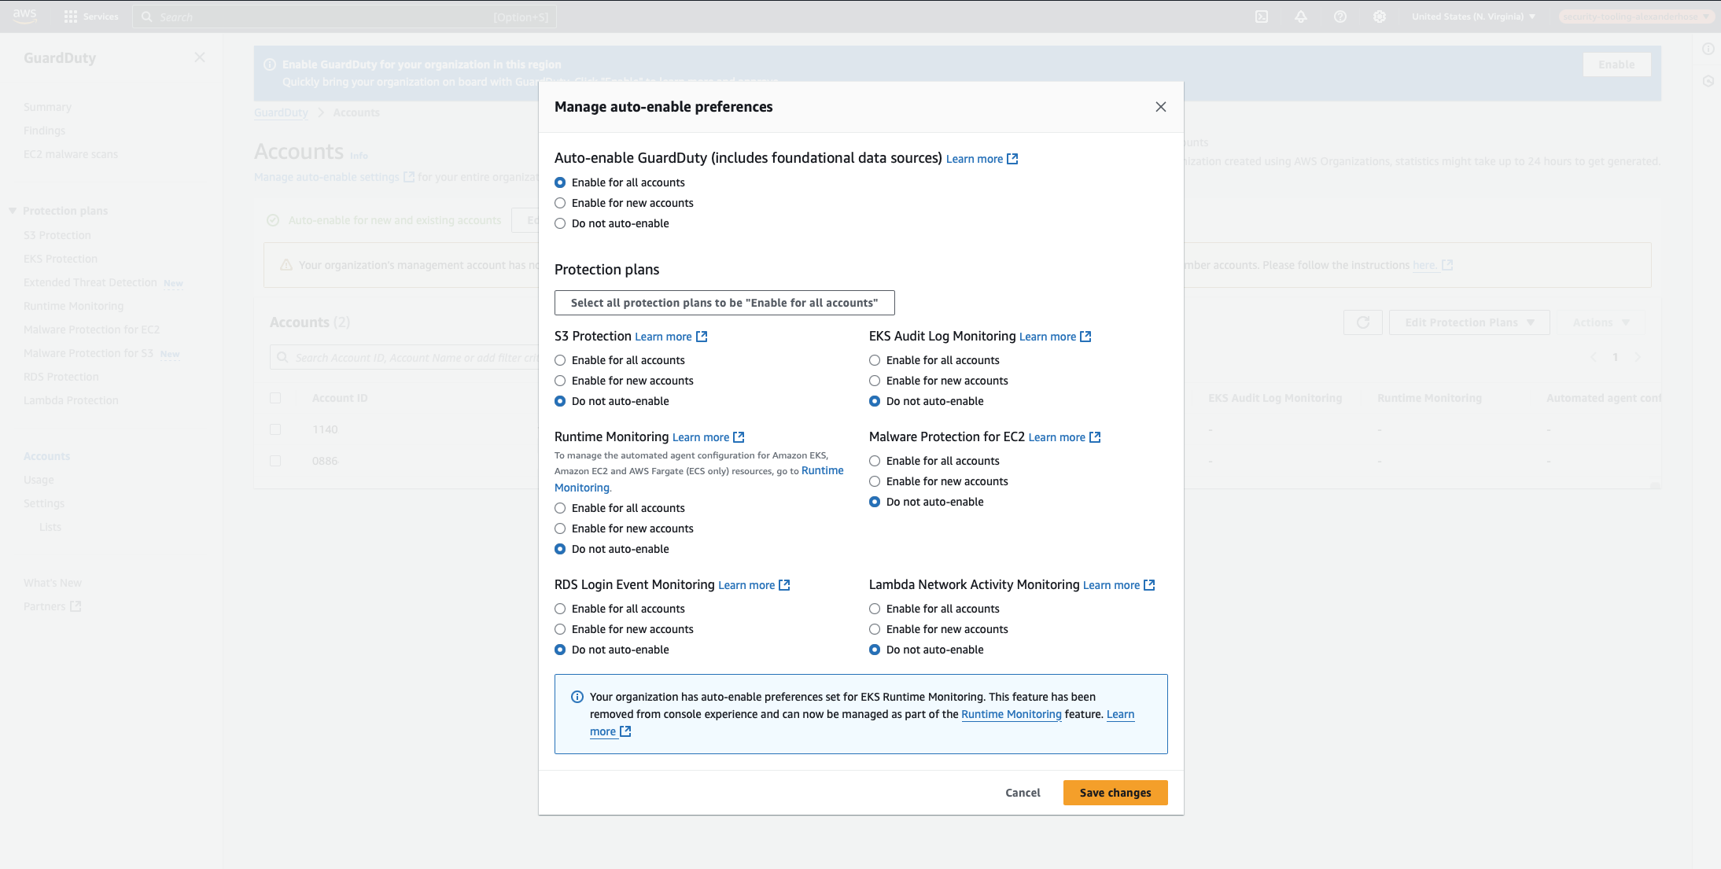Open EC2 malware scans in sidebar

pos(71,154)
